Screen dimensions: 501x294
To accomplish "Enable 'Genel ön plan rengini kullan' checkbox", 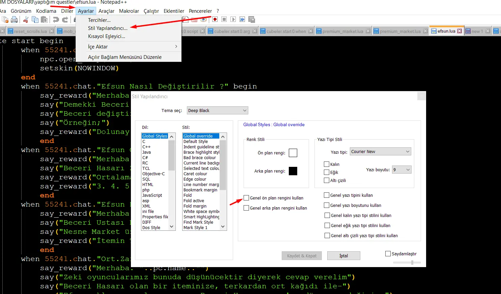I will coord(247,198).
